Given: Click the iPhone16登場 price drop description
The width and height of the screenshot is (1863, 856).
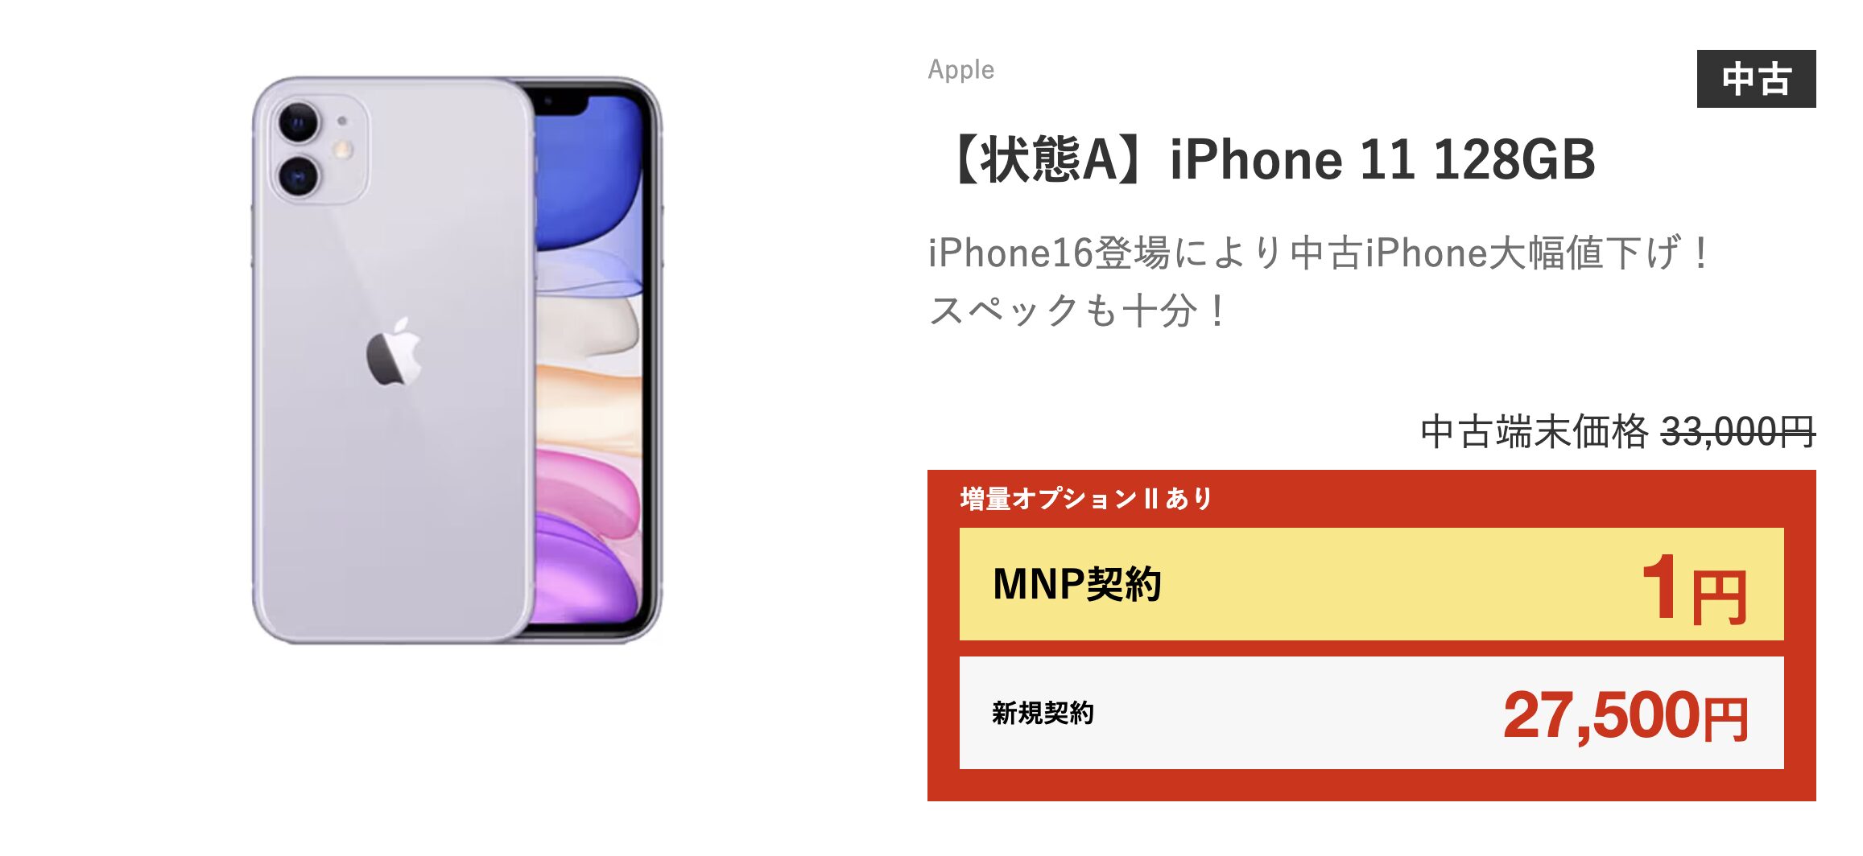Looking at the screenshot, I should 1320,253.
